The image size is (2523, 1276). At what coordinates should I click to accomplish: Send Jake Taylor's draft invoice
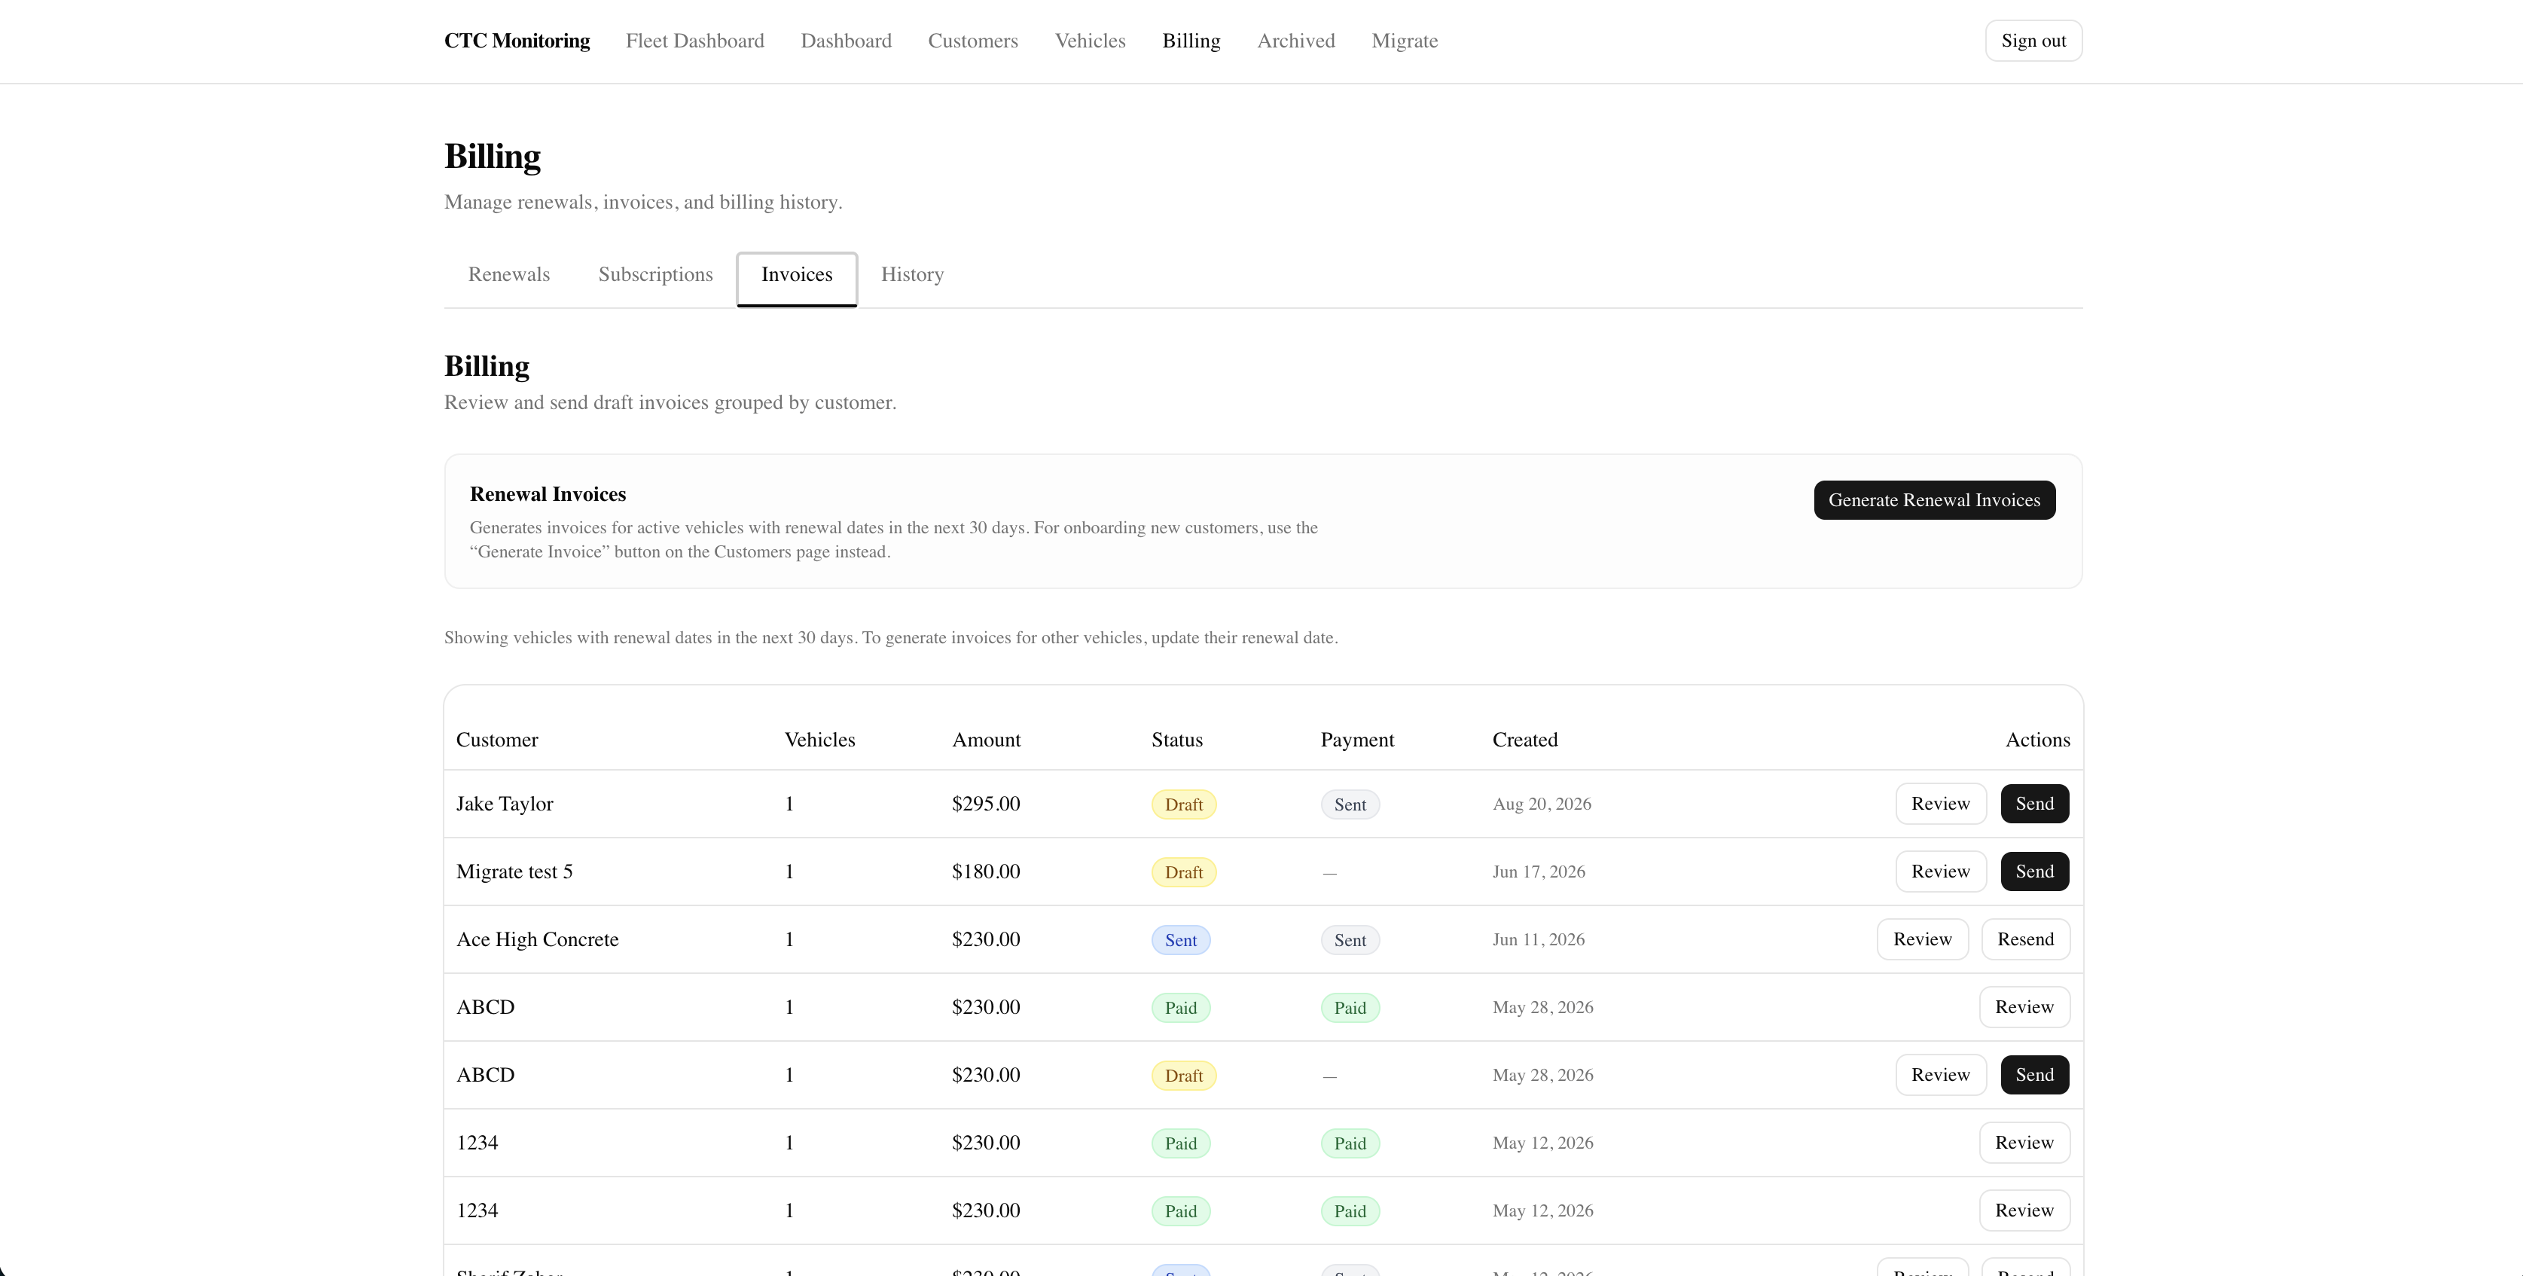2034,804
